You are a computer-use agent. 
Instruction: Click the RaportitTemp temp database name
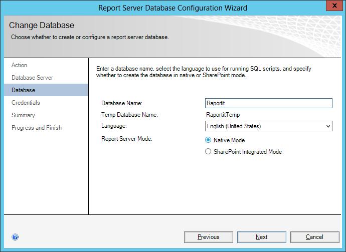(223, 115)
